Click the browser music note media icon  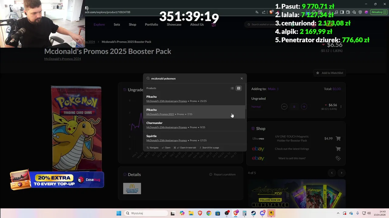point(336,12)
